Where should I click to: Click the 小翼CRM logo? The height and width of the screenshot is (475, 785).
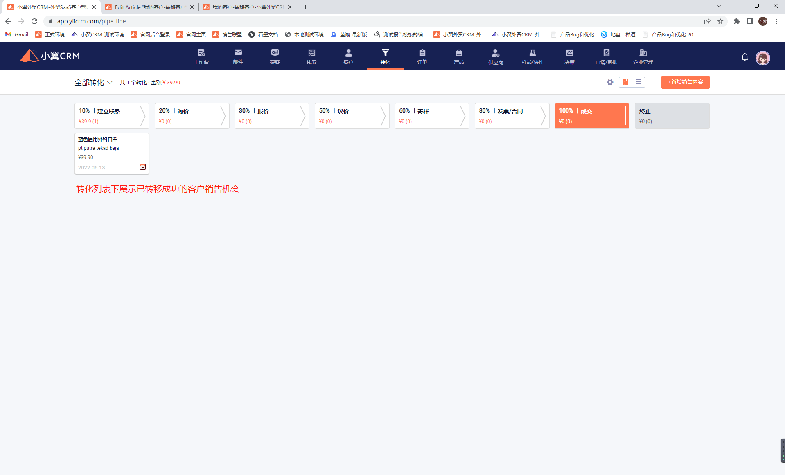50,56
